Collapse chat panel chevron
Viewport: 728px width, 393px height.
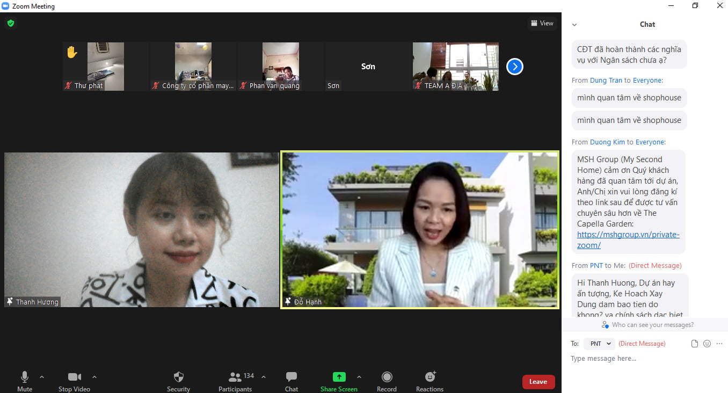[x=574, y=25]
